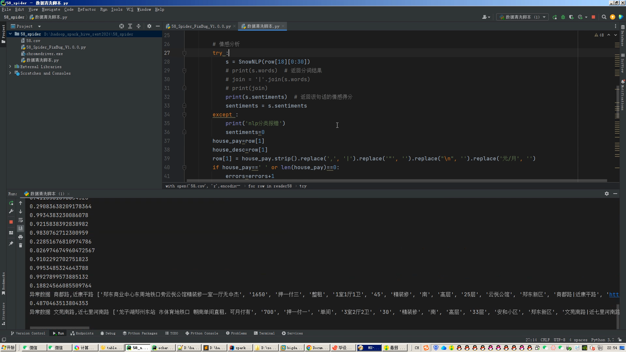Open Python Console tool window
Image resolution: width=626 pixels, height=352 pixels.
201,333
